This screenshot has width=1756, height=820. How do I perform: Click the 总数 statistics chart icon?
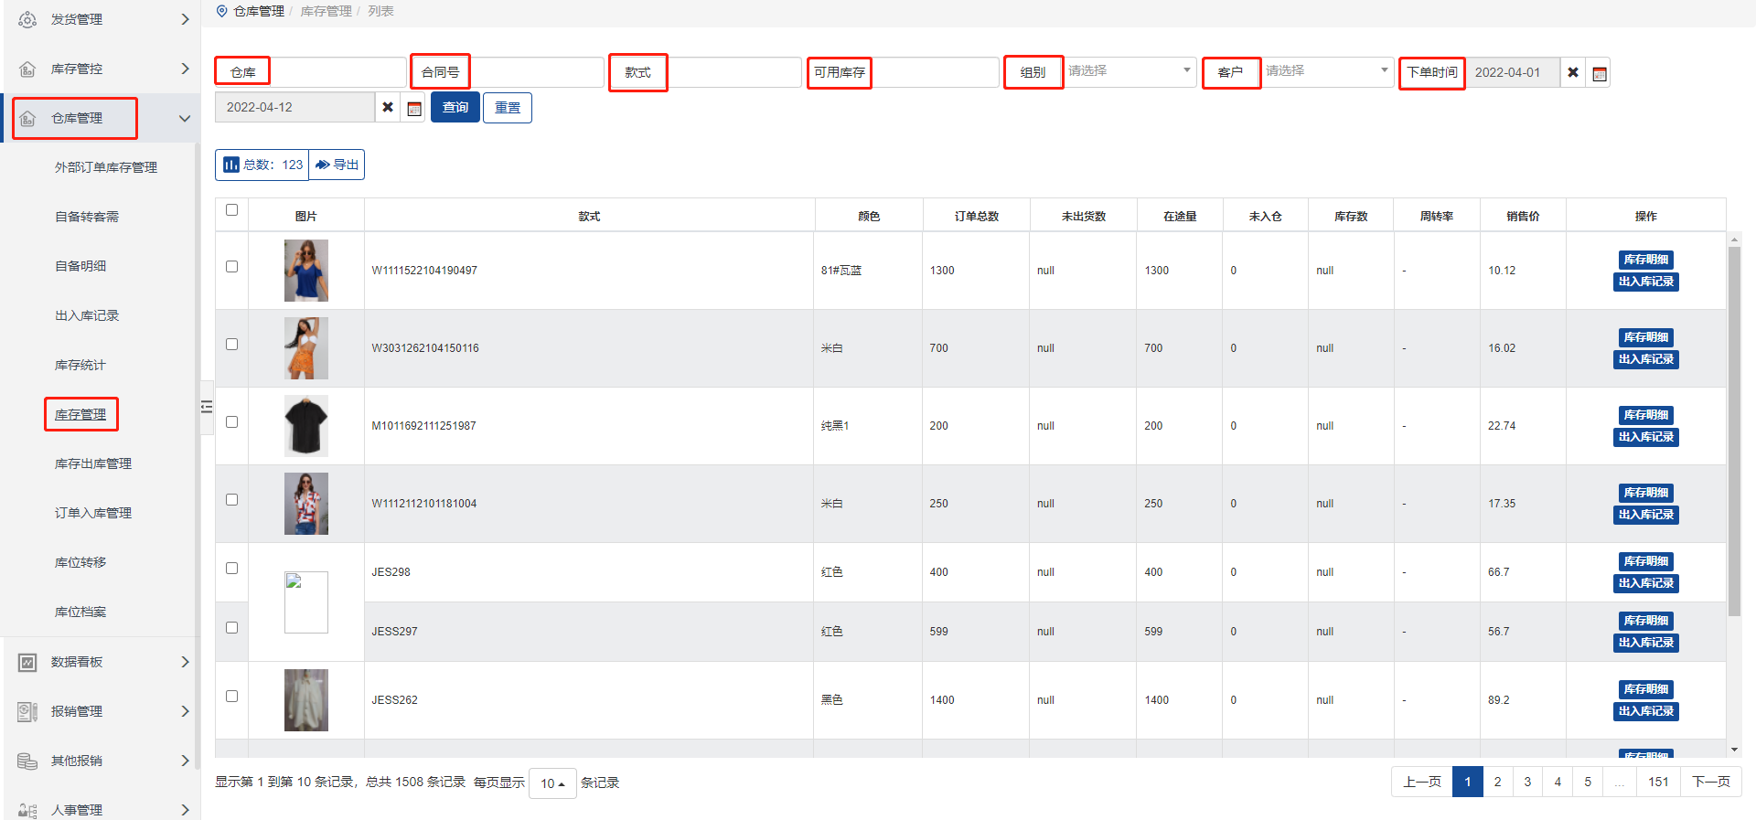point(231,165)
